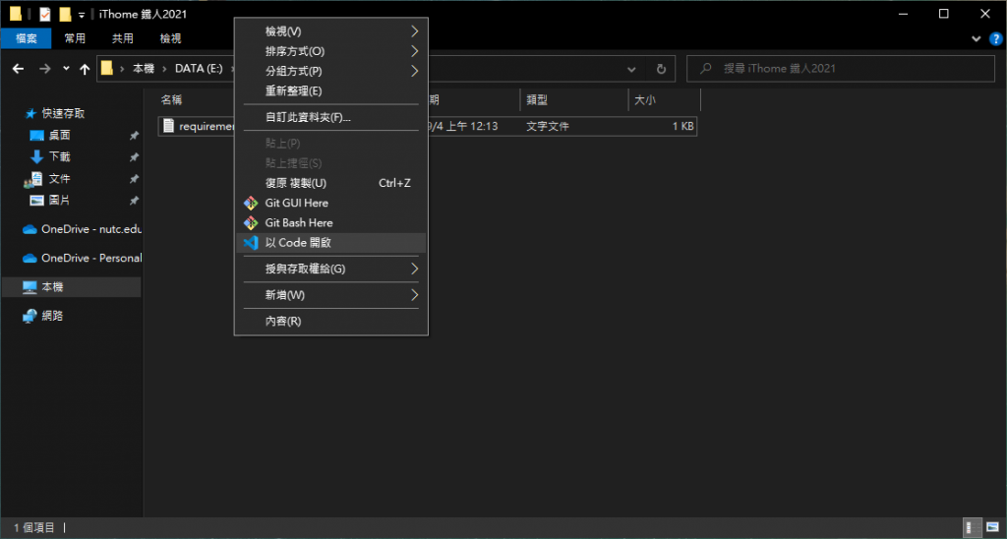This screenshot has height=539, width=1007.
Task: Choose 以 Code 開啟 to open in VS Code
Action: pos(330,243)
